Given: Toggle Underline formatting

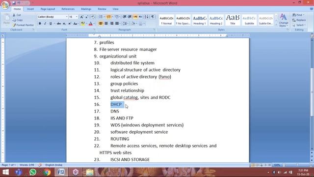Looking at the screenshot, I should click(x=51, y=24).
